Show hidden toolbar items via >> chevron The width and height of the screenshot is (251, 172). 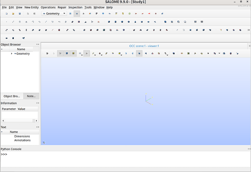tap(248, 30)
